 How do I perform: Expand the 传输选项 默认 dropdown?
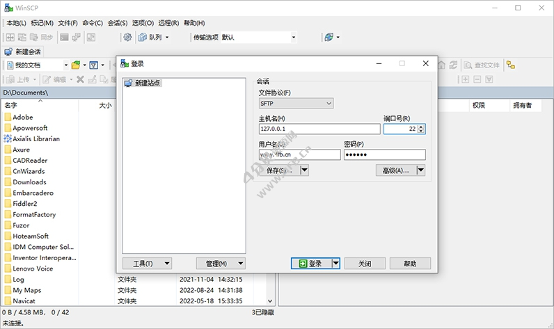(293, 37)
